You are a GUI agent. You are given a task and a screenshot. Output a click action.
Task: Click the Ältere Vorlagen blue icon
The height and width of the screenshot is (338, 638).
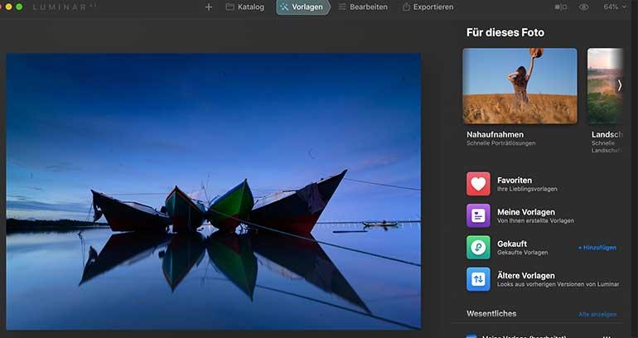(478, 279)
